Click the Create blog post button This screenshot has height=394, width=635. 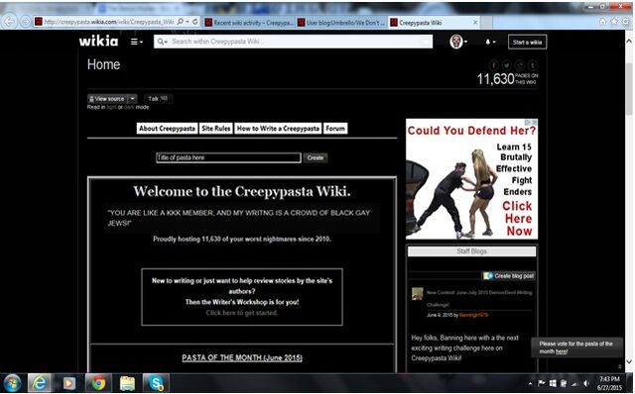509,276
